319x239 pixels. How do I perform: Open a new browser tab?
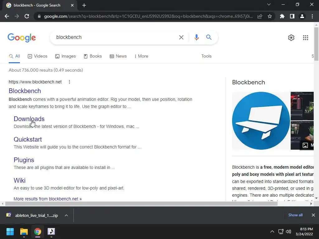[x=84, y=5]
